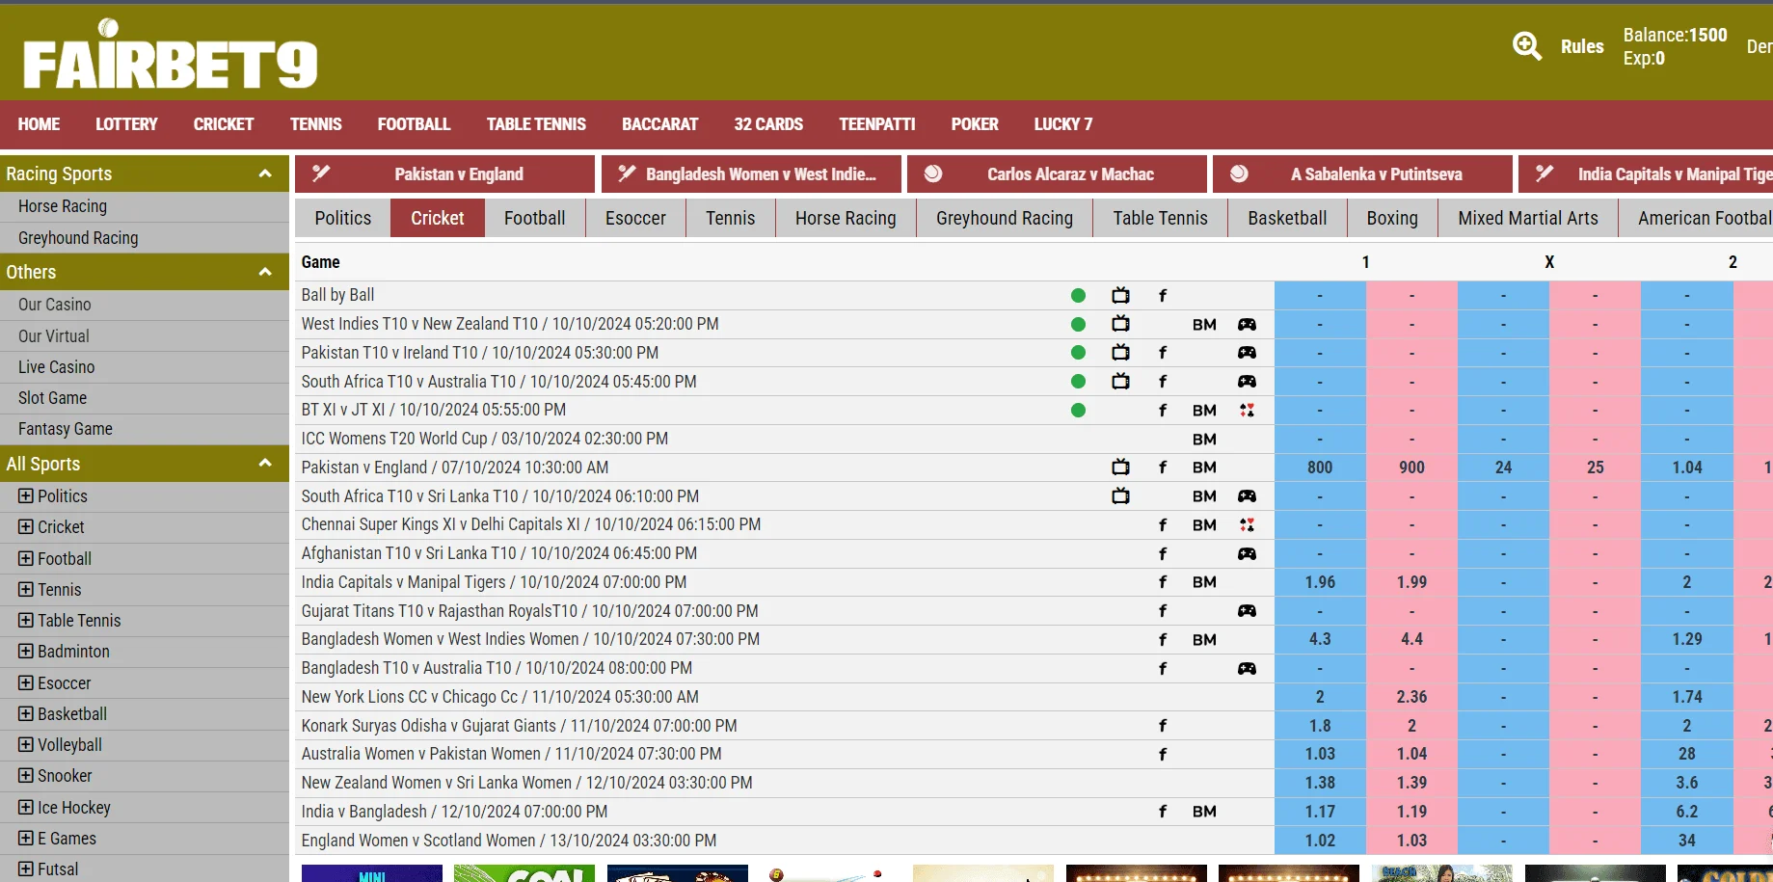Click pink 2.36 lay odds for New York Lions
The height and width of the screenshot is (882, 1773).
1411,697
